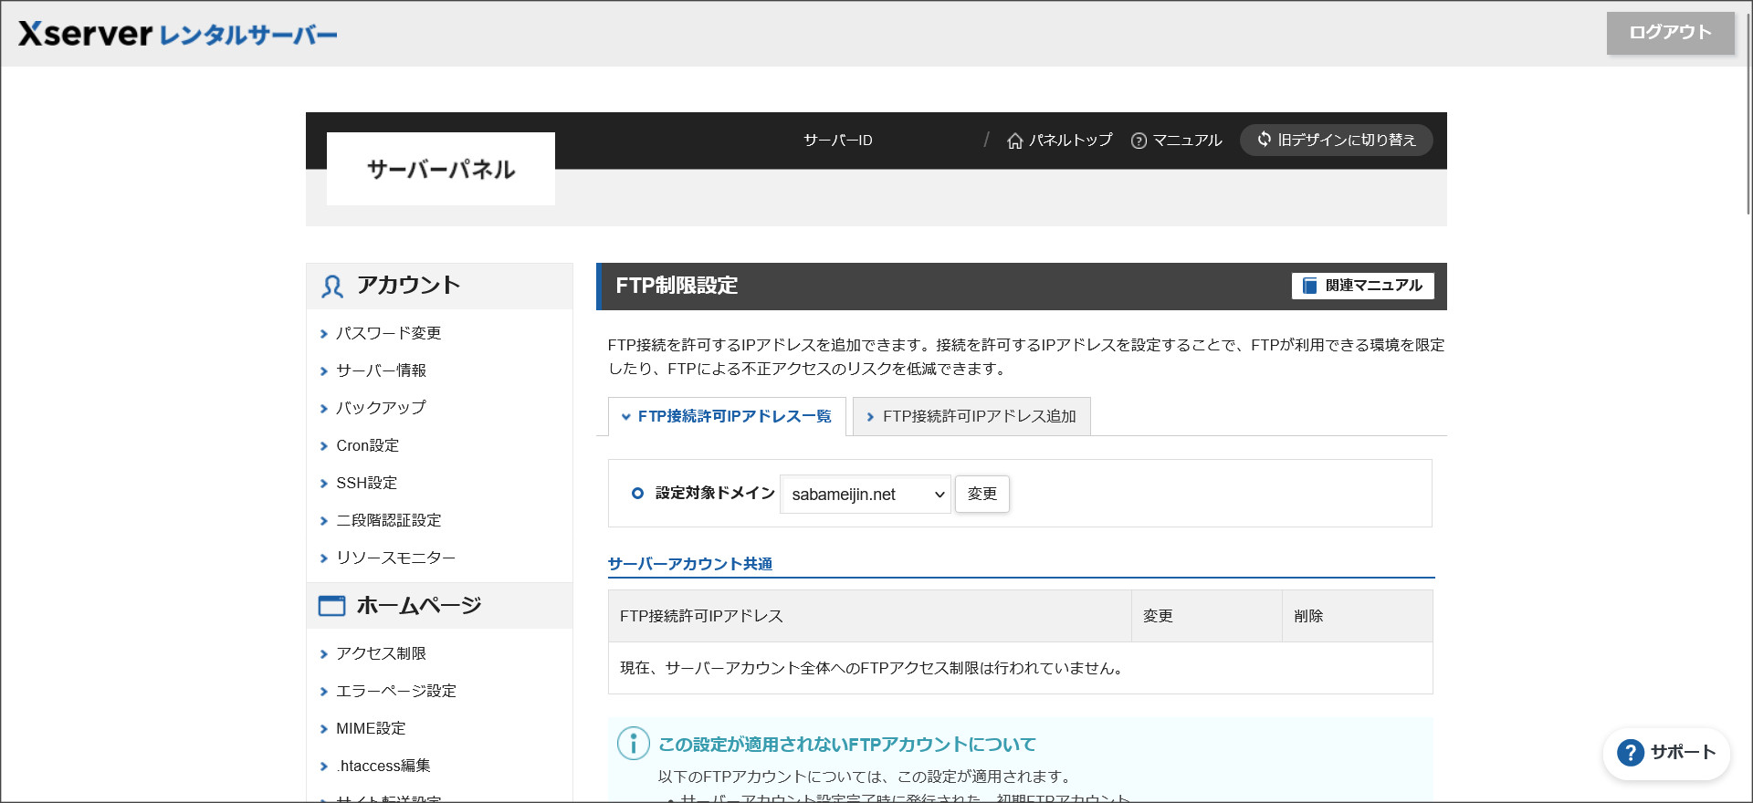This screenshot has height=803, width=1753.
Task: Click chevron arrow before アクセス制限
Action: point(323,655)
